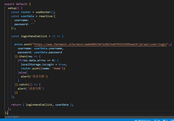Click the 'reactive' function call
The image size is (174, 121).
pos(46,16)
